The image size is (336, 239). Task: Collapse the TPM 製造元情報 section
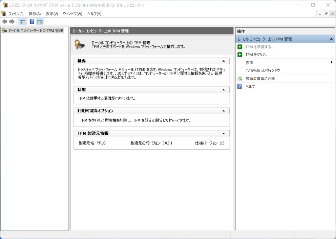coord(223,133)
